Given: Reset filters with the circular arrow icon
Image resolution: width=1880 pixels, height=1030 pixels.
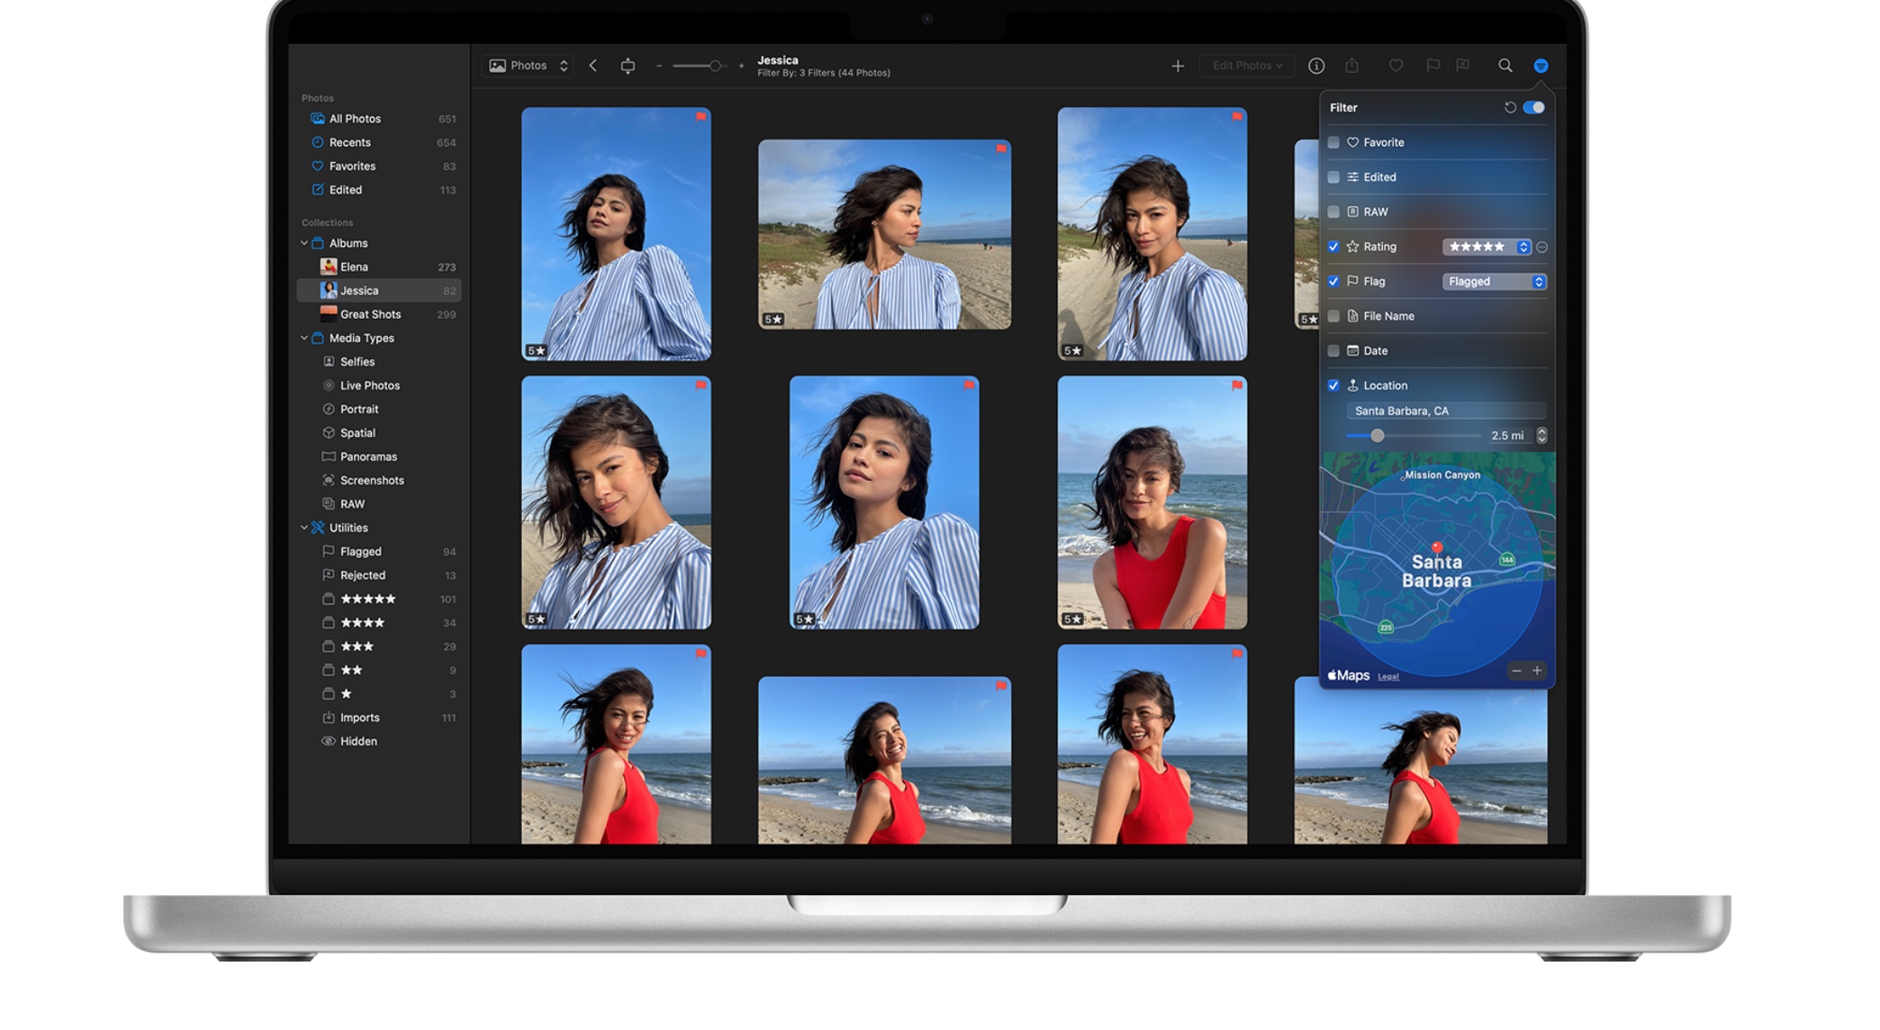Looking at the screenshot, I should coord(1510,107).
